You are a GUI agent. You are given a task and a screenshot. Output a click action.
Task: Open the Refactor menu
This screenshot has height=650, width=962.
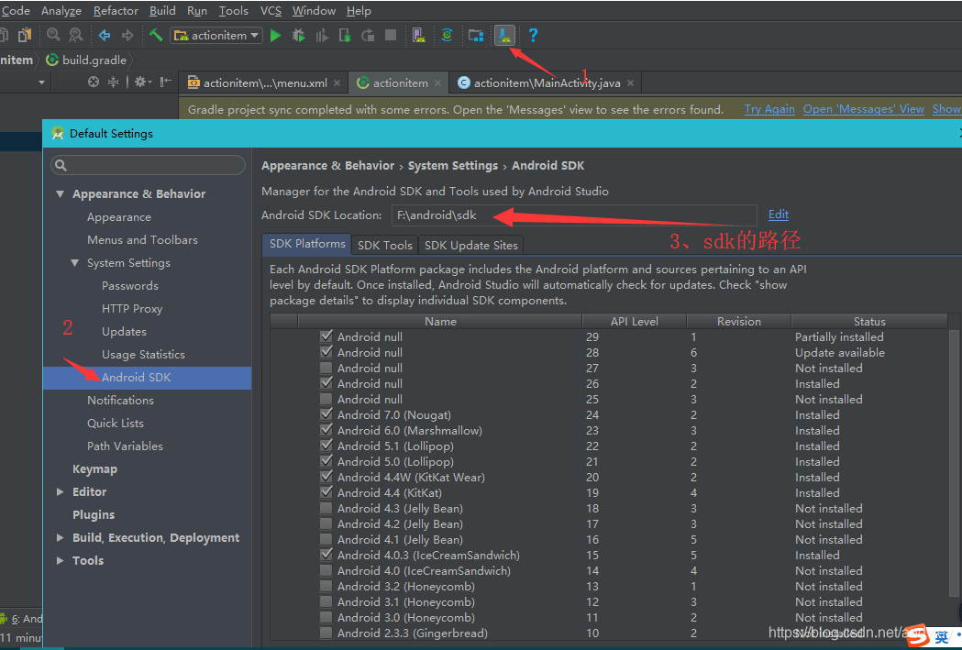(x=116, y=11)
